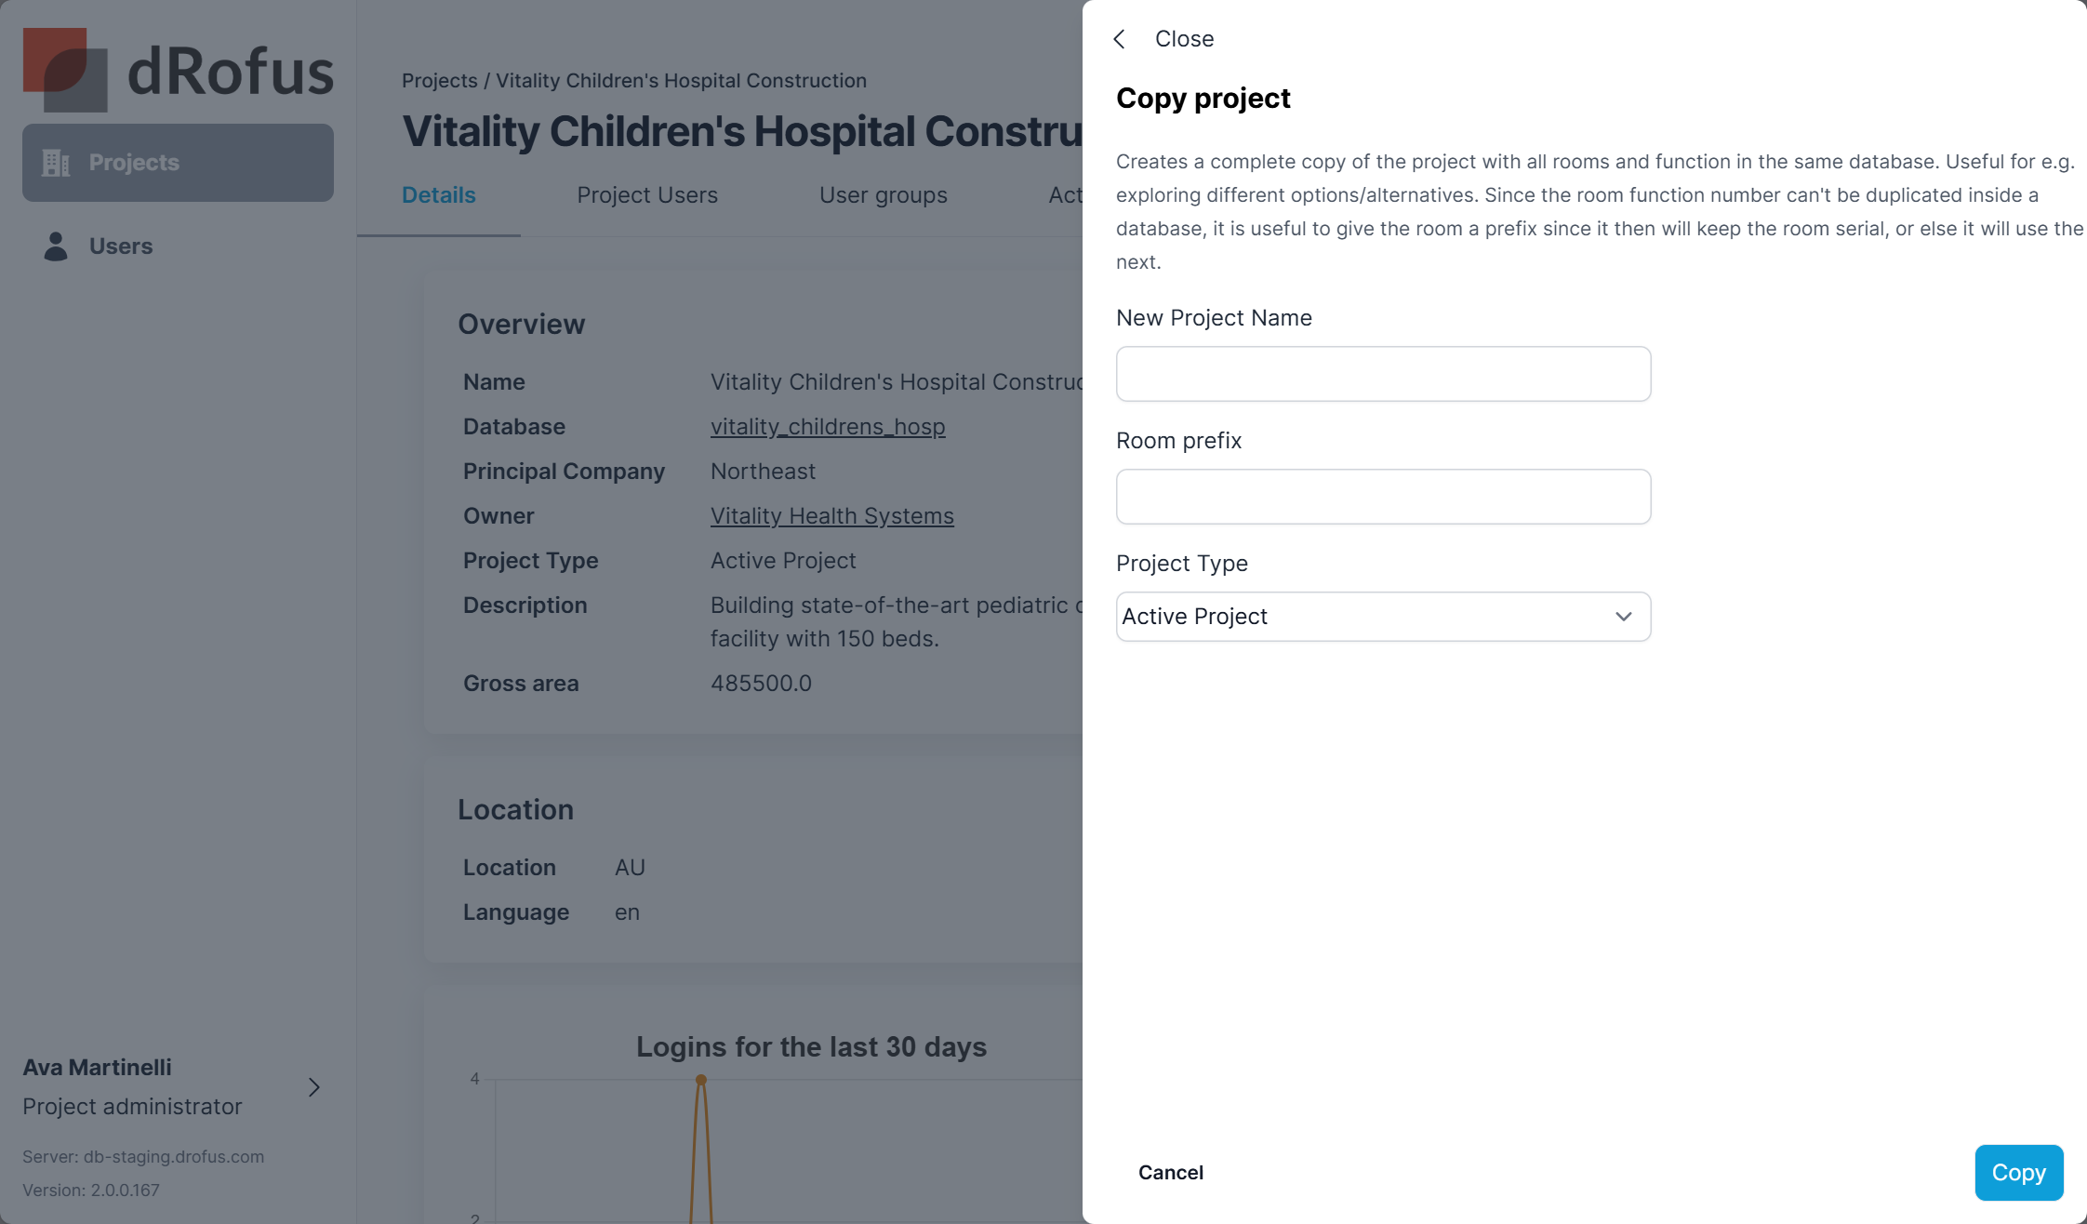Select the User groups tab

(883, 195)
